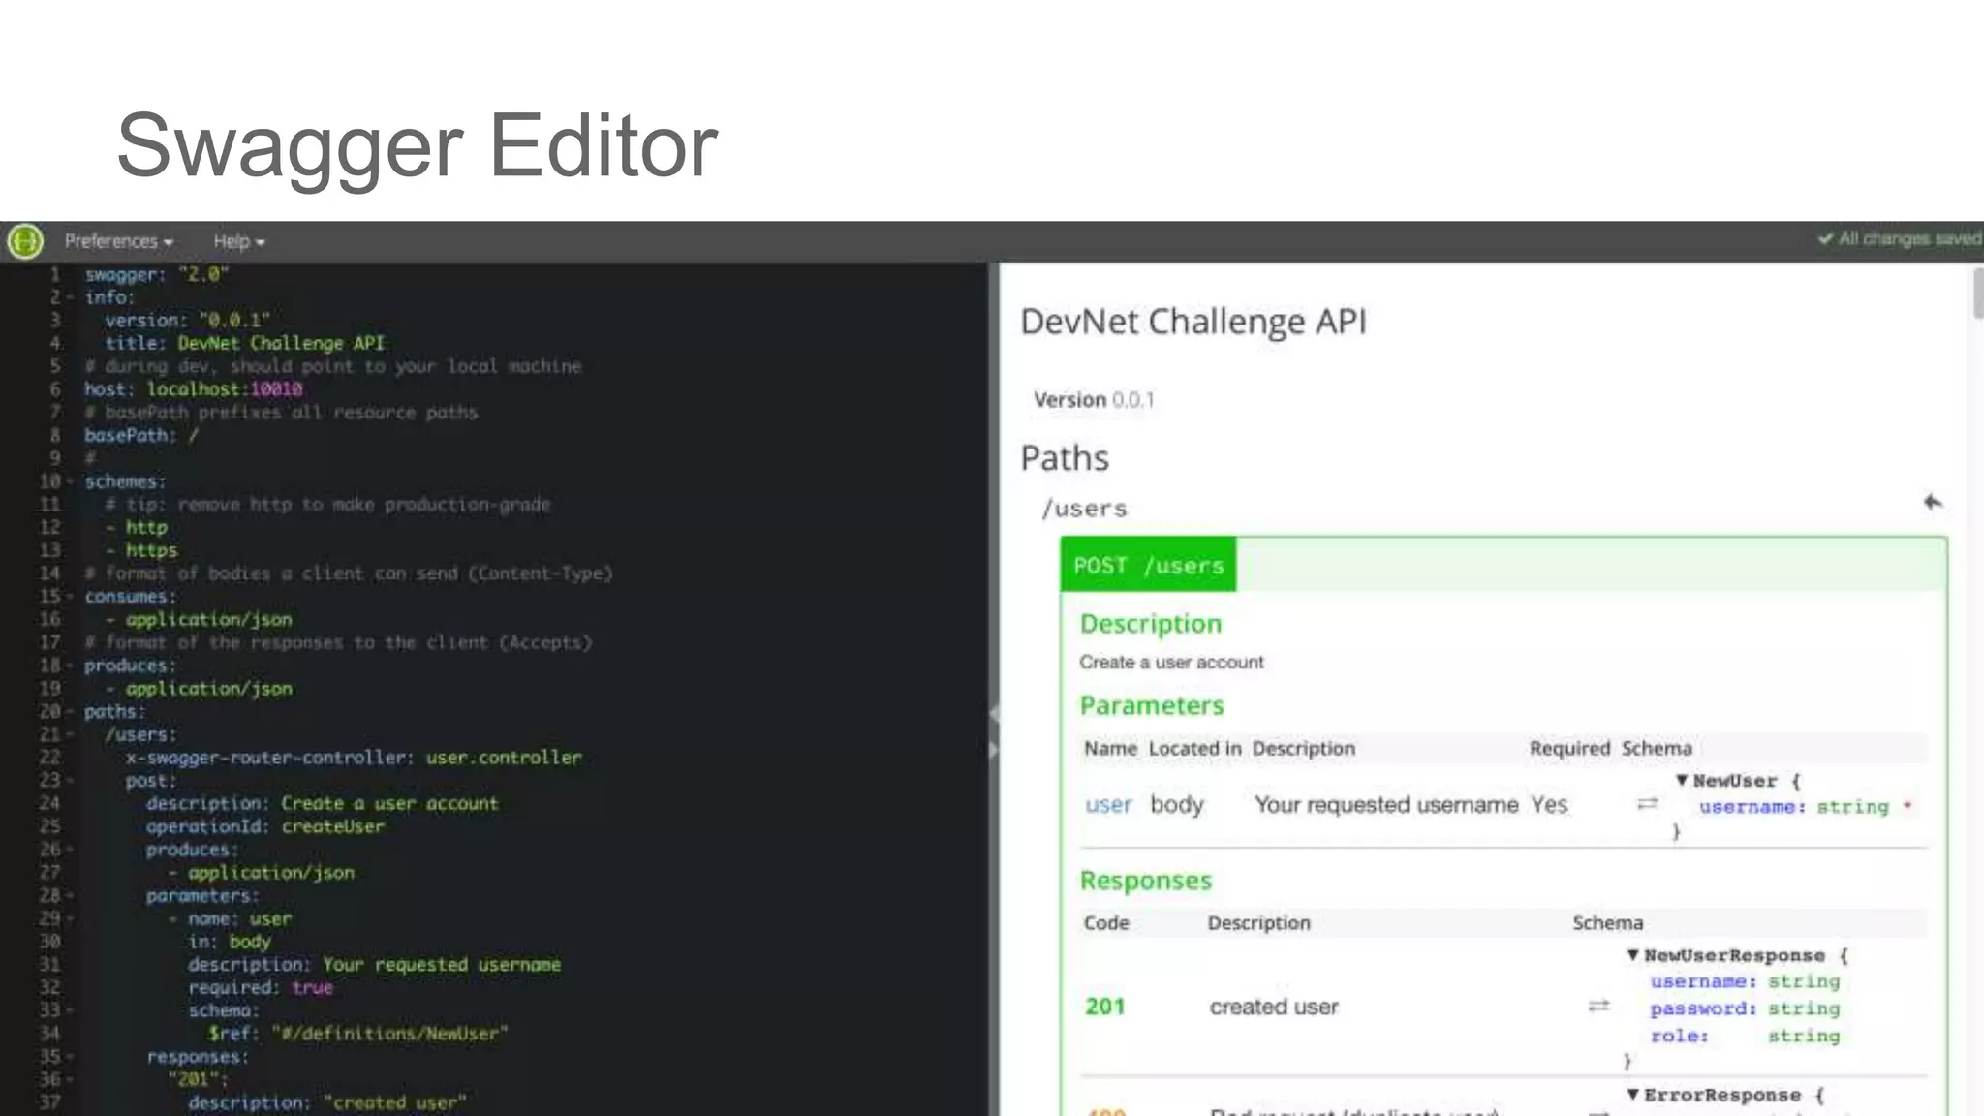Screen dimensions: 1984x1116
Task: Open the Help menu
Action: (238, 241)
